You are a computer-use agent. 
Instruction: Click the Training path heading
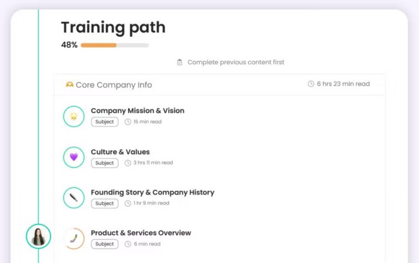tap(113, 27)
